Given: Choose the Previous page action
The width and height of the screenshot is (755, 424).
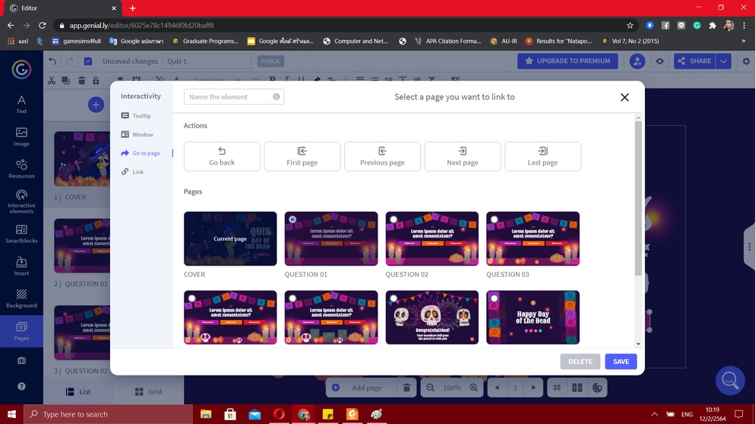Looking at the screenshot, I should click(382, 156).
